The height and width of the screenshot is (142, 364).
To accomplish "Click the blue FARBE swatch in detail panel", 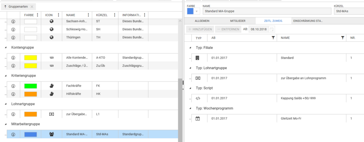I will coord(190,11).
